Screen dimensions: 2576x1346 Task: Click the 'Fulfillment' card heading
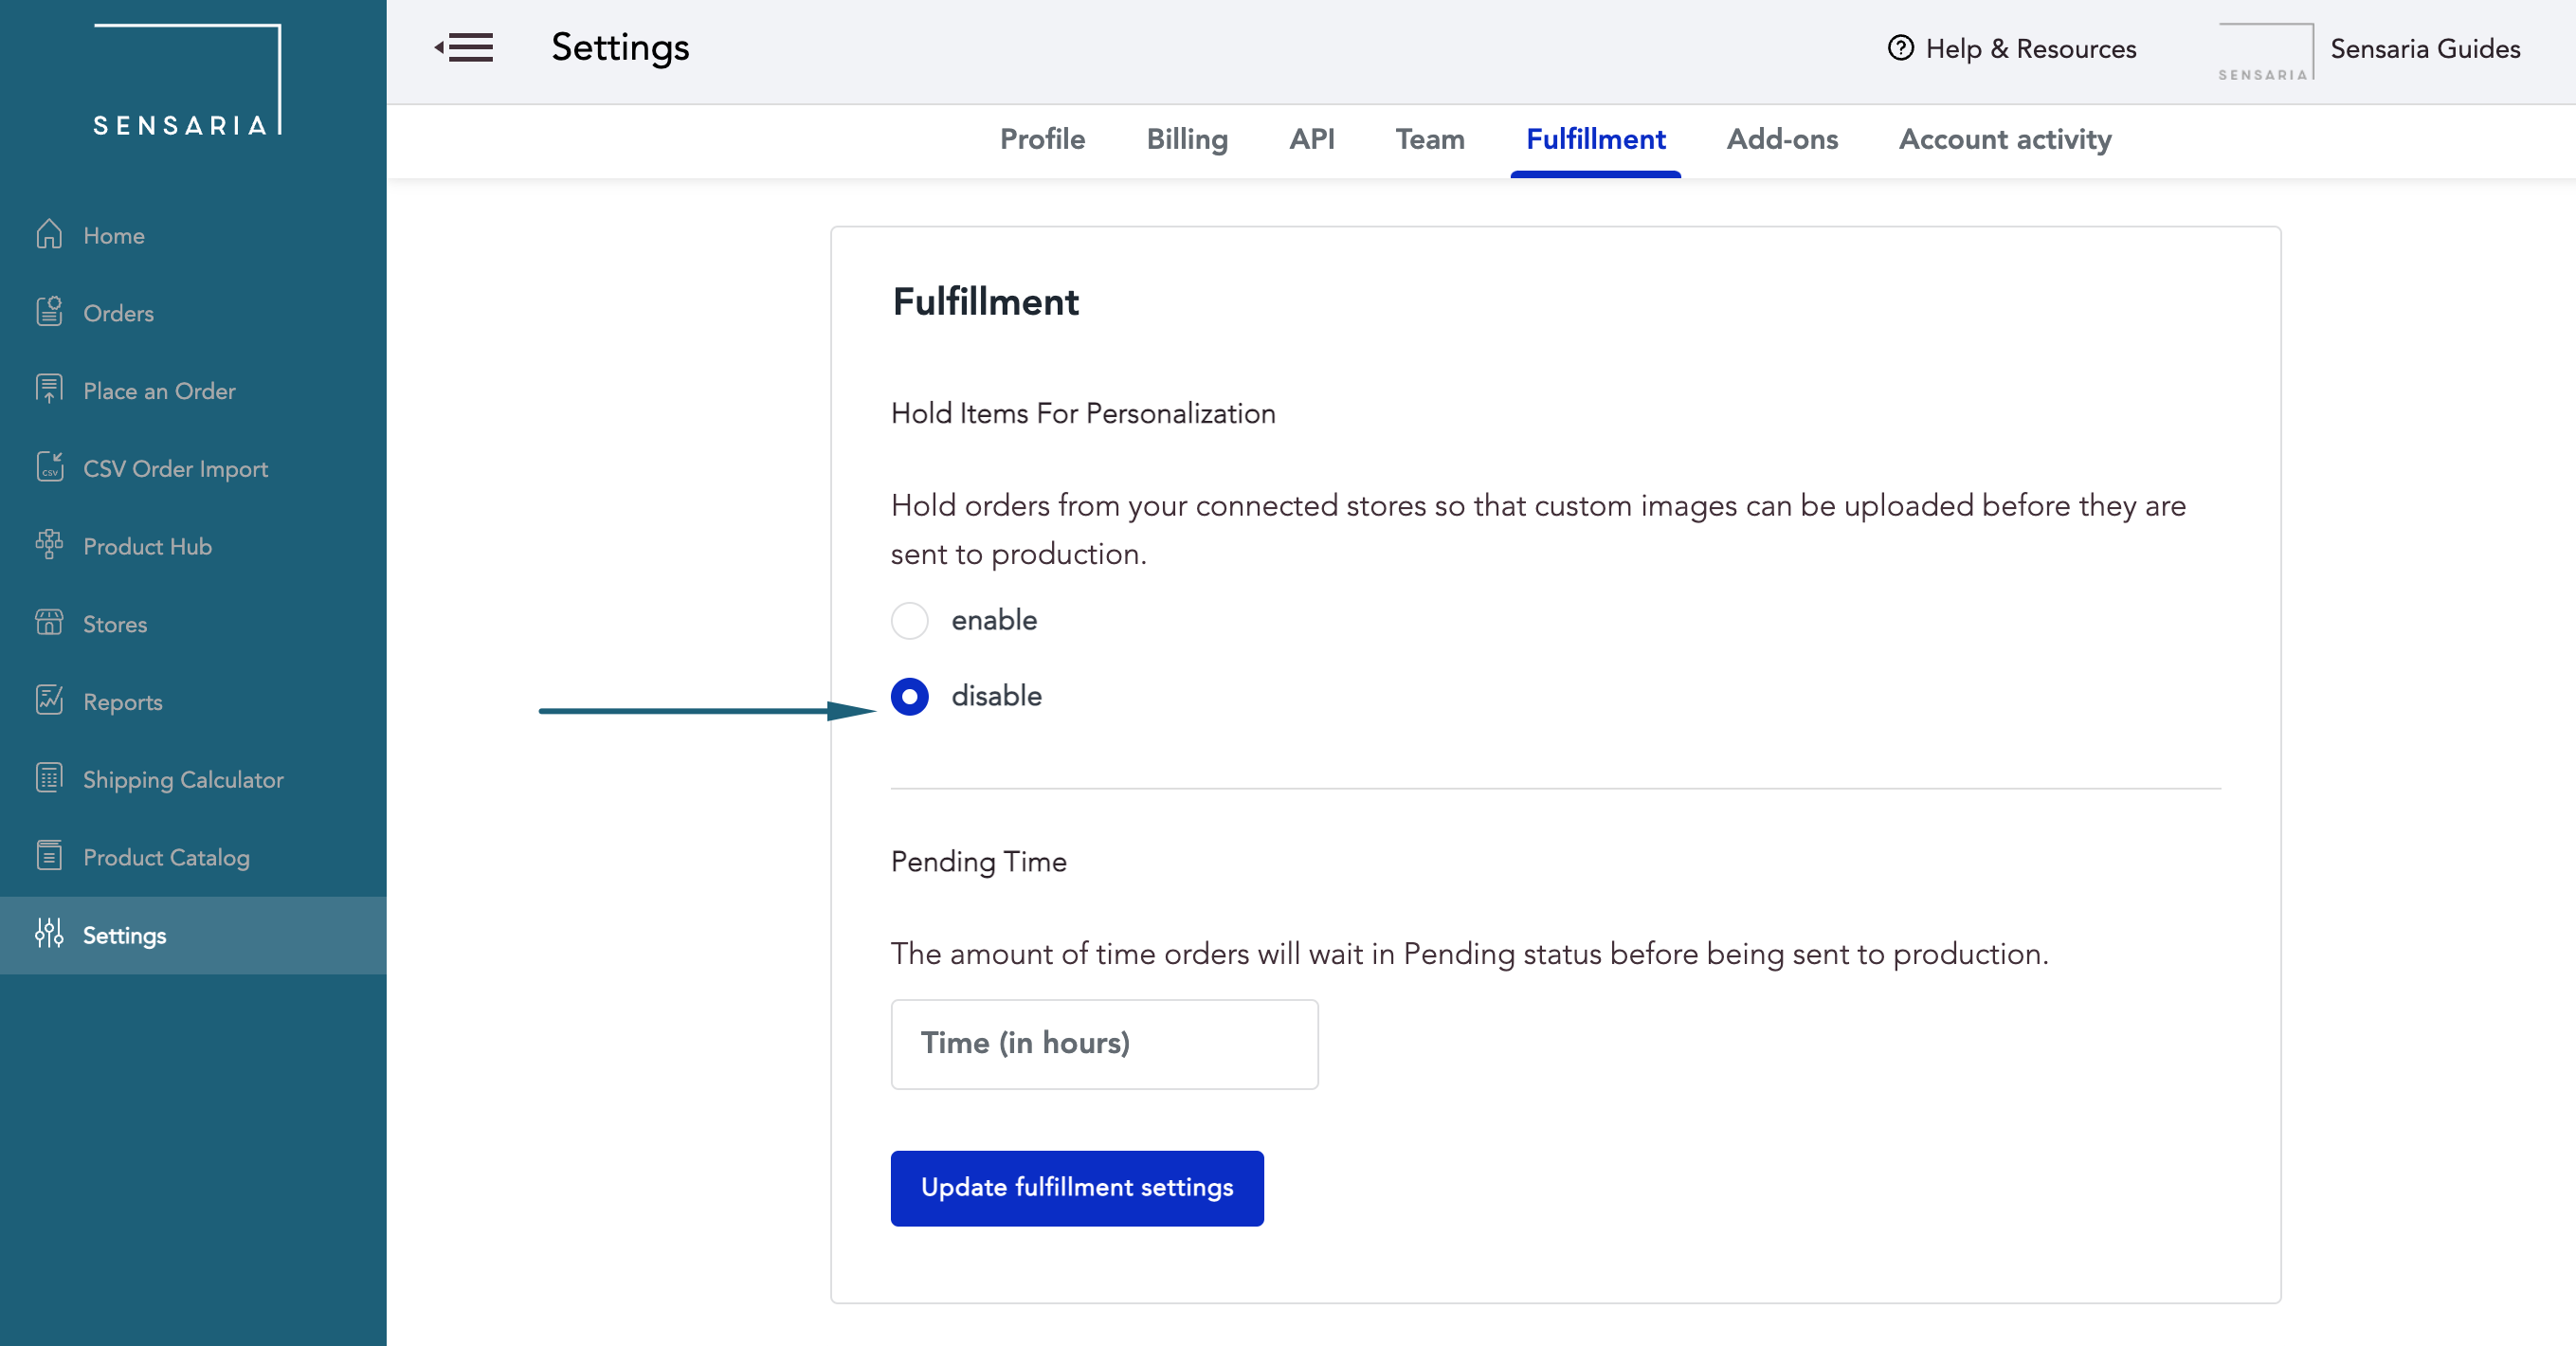point(985,302)
